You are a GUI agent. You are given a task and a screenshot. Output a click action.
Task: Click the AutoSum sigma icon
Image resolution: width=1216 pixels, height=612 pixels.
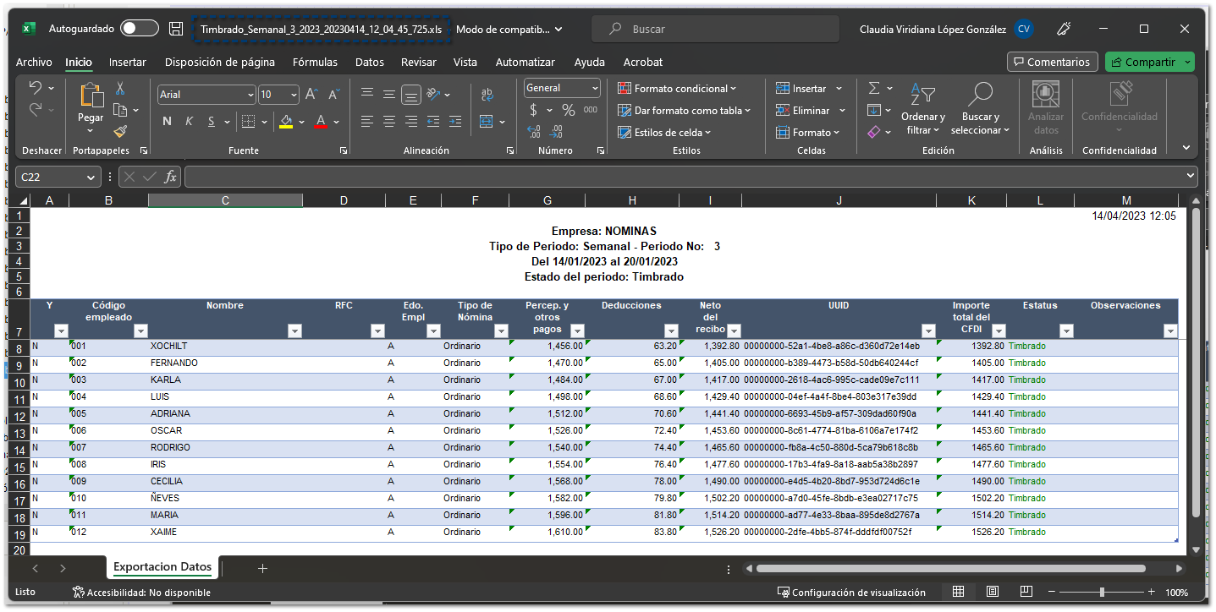[x=874, y=88]
